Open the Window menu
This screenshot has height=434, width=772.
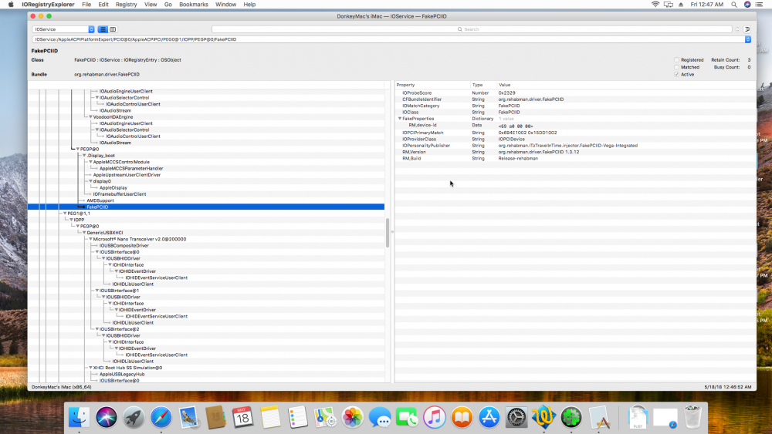(x=226, y=5)
